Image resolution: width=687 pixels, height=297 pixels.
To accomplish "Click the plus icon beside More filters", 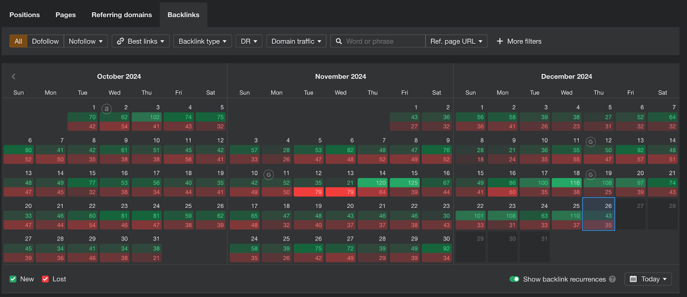I will (500, 41).
